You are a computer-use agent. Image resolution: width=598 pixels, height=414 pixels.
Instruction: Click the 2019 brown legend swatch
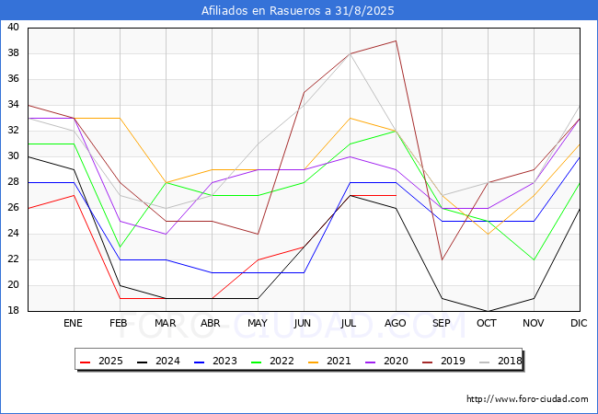[x=428, y=362]
